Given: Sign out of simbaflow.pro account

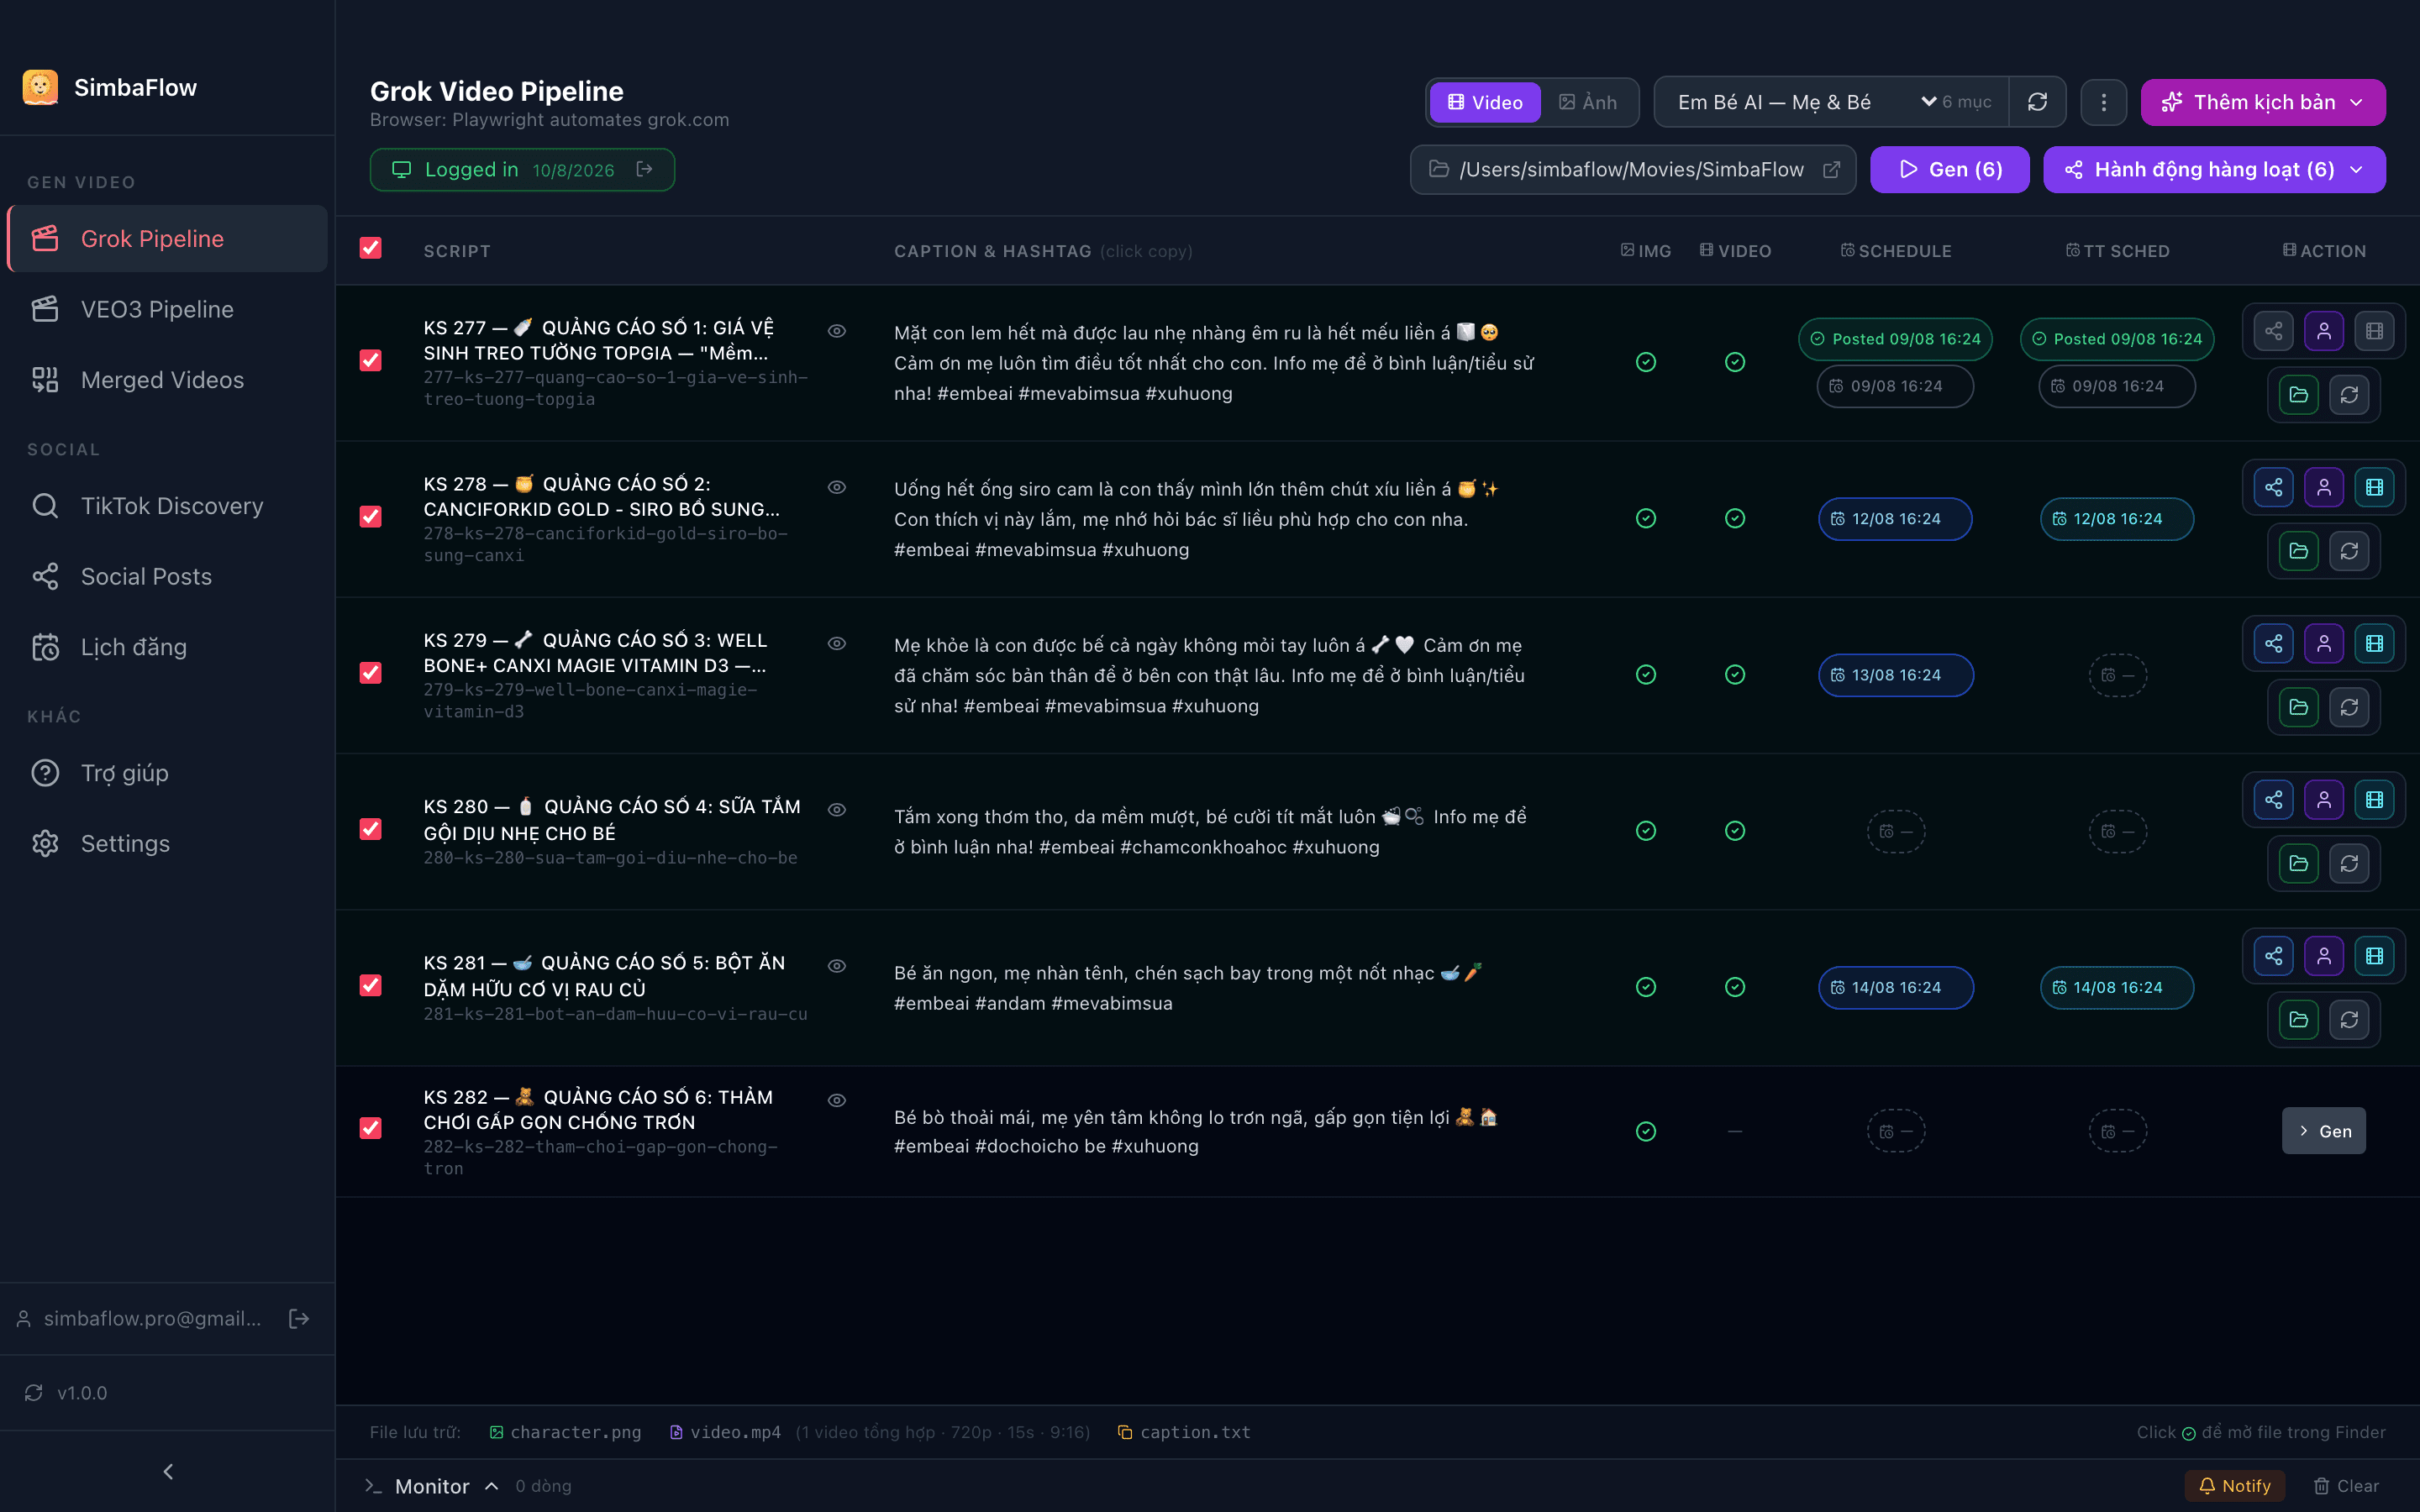Looking at the screenshot, I should (298, 1318).
